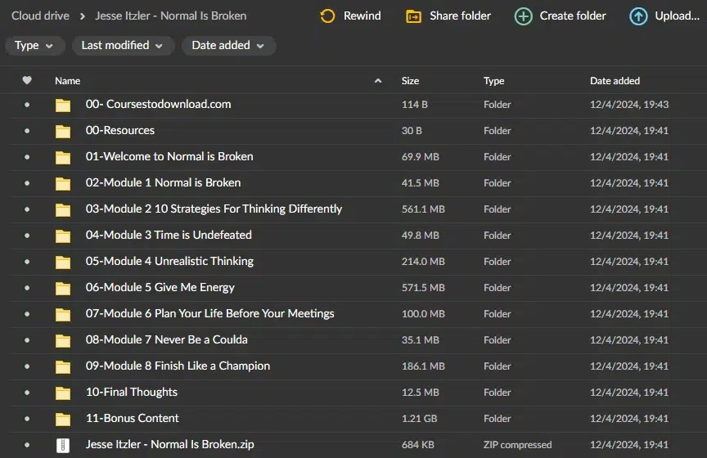Click the Share folder icon
The height and width of the screenshot is (458, 707).
(413, 16)
